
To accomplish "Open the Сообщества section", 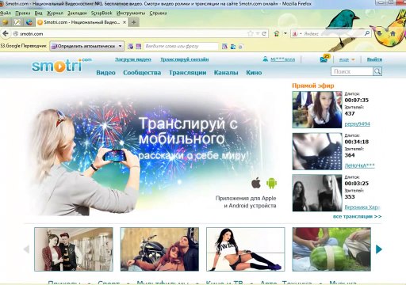I will (x=142, y=73).
